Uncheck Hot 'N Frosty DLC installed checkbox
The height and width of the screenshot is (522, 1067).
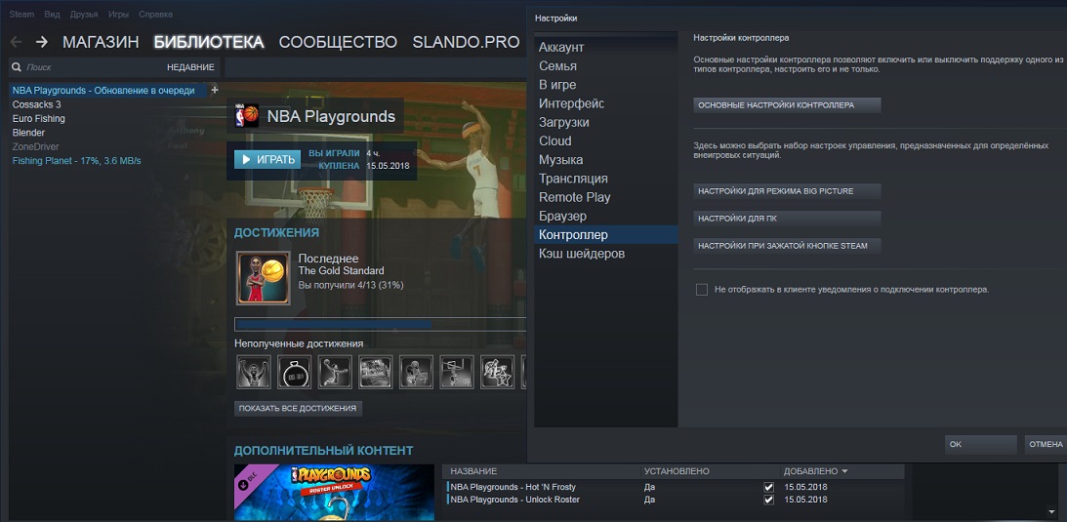769,487
